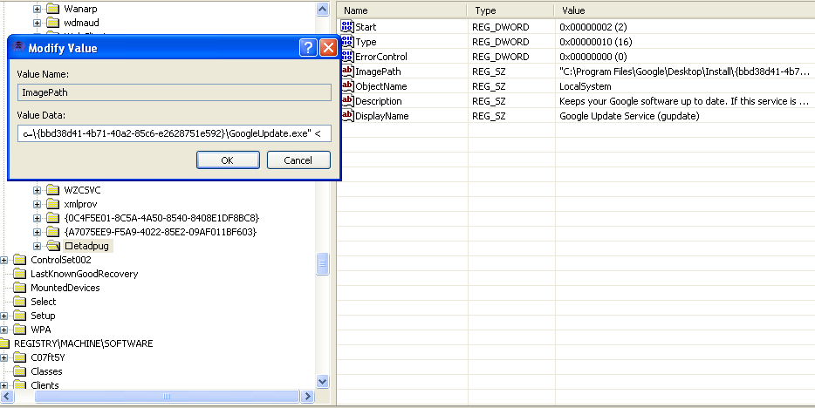Viewport: 815px width, 408px height.
Task: Click the Type column header
Action: pos(510,10)
